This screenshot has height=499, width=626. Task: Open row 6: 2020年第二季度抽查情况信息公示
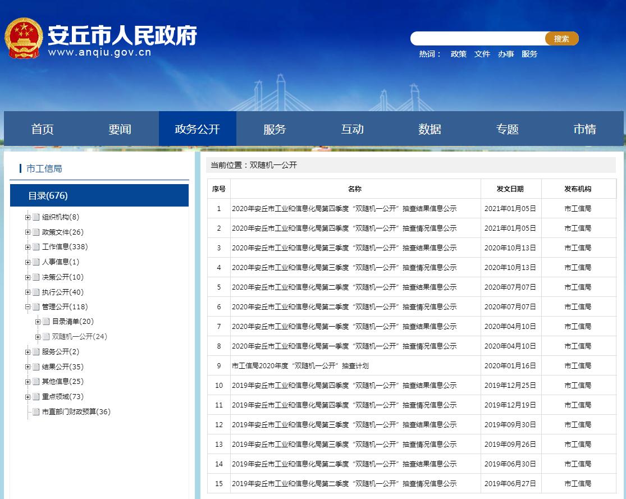pos(344,307)
